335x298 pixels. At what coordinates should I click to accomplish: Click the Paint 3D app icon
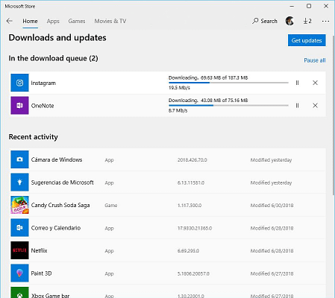click(19, 273)
